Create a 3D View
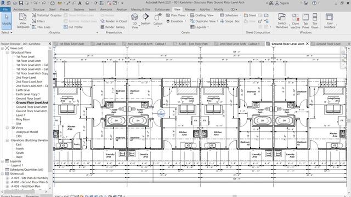Screen dimensions: 351x197 (135, 21)
